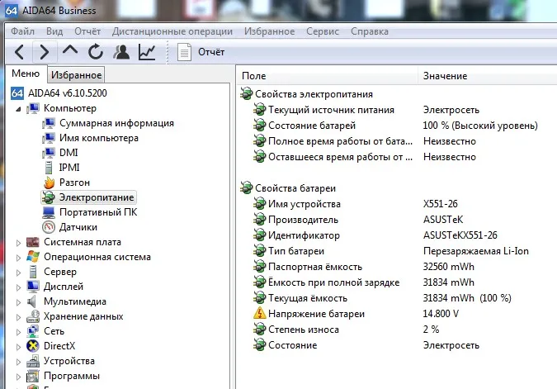Click the Компьютер monitor icon in tree
This screenshot has width=557, height=389.
[x=33, y=108]
